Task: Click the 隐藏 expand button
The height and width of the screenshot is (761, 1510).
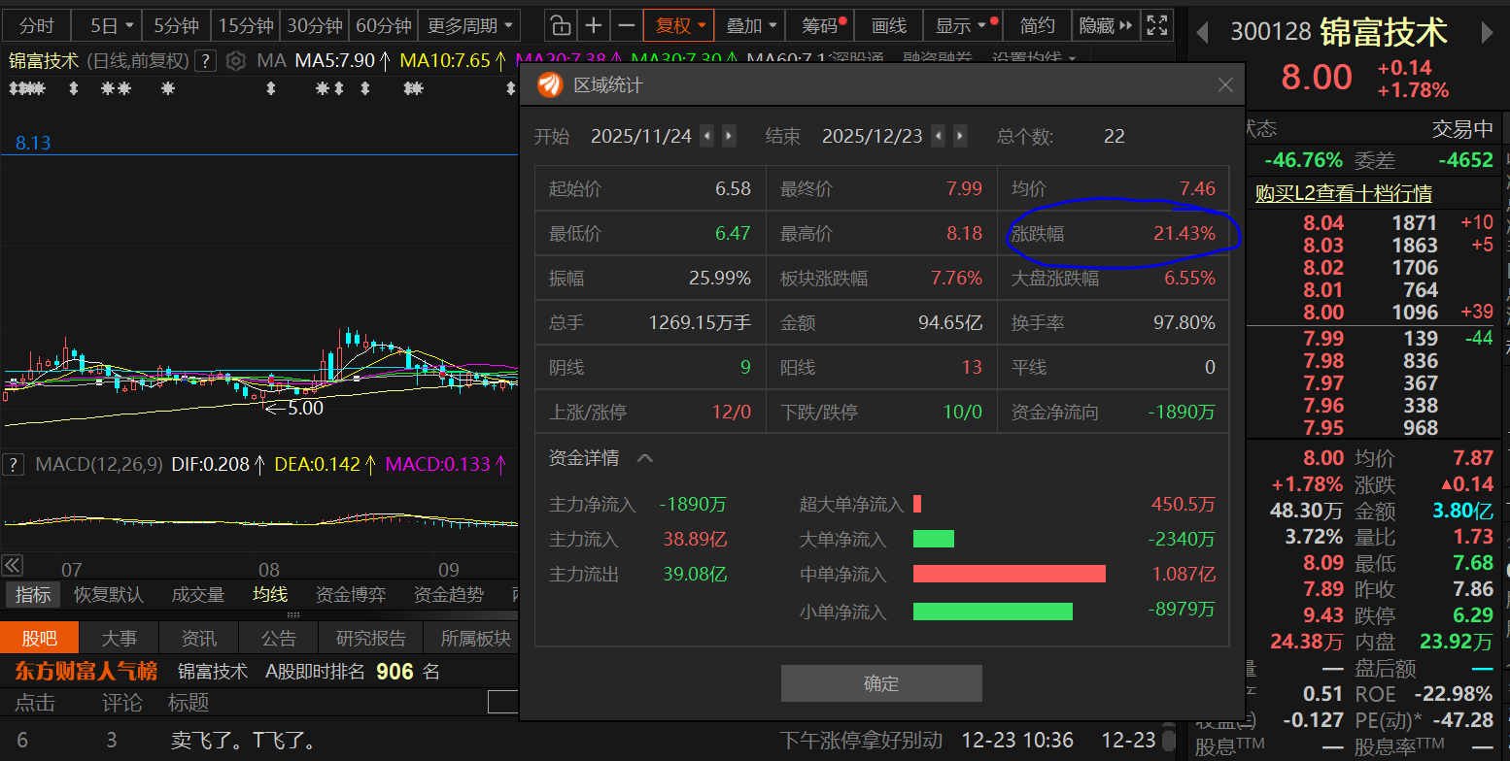Action: pyautogui.click(x=1106, y=25)
